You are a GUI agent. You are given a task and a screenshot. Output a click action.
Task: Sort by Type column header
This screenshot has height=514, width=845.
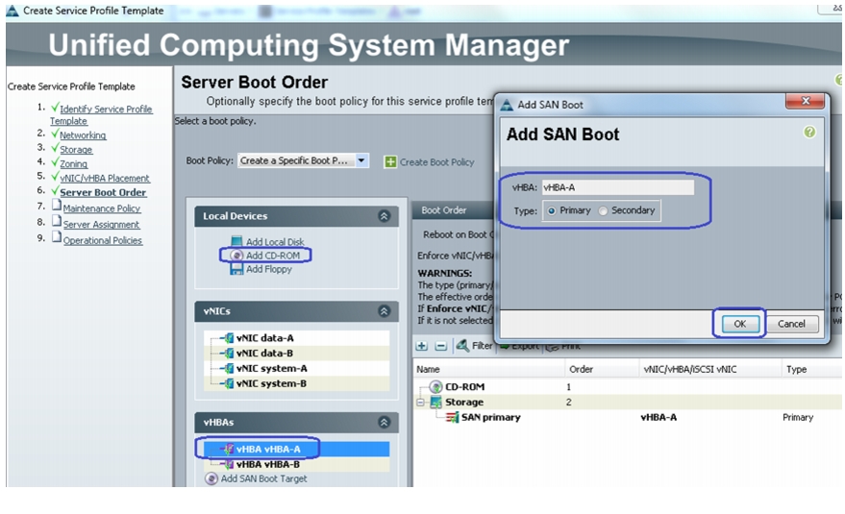tap(811, 369)
